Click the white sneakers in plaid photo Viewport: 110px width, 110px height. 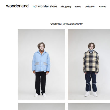coord(91,94)
